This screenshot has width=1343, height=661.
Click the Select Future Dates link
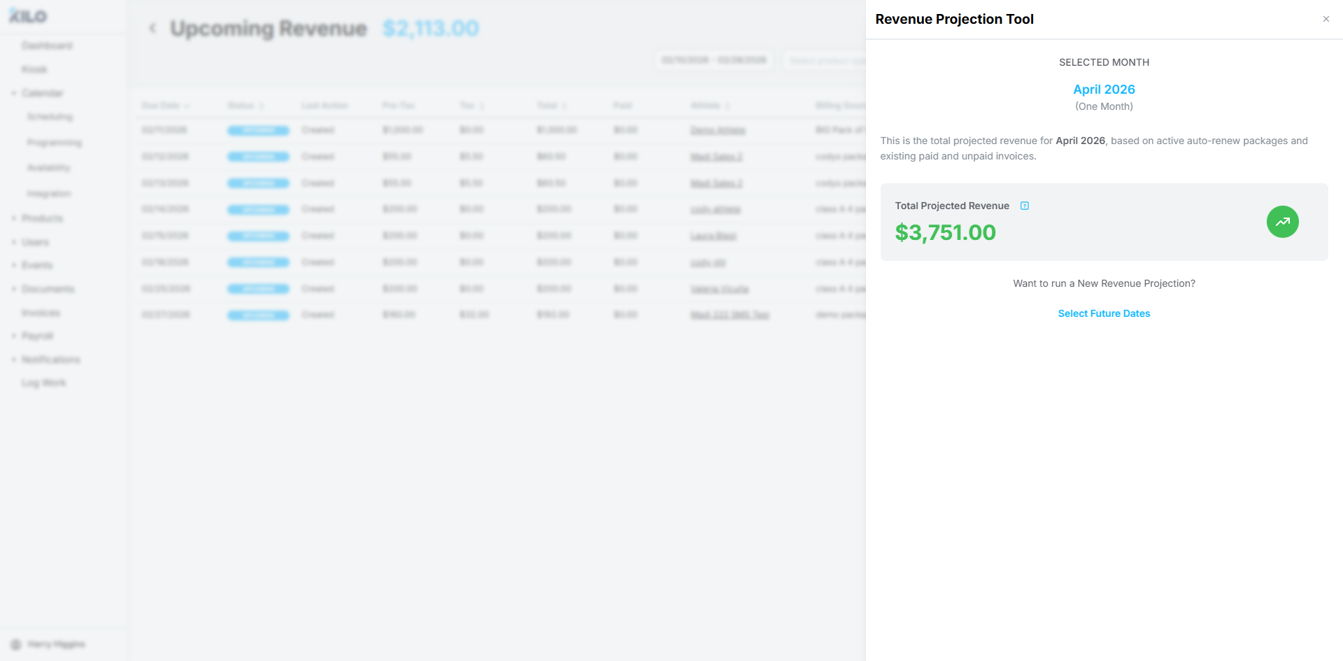[1104, 313]
